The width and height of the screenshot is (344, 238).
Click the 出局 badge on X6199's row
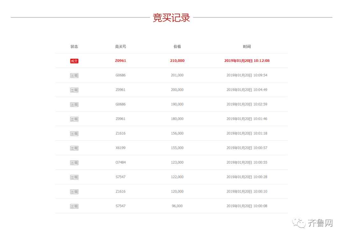[x=74, y=148]
